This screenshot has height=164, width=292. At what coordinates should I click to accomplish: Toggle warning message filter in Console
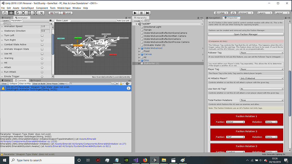[122, 84]
